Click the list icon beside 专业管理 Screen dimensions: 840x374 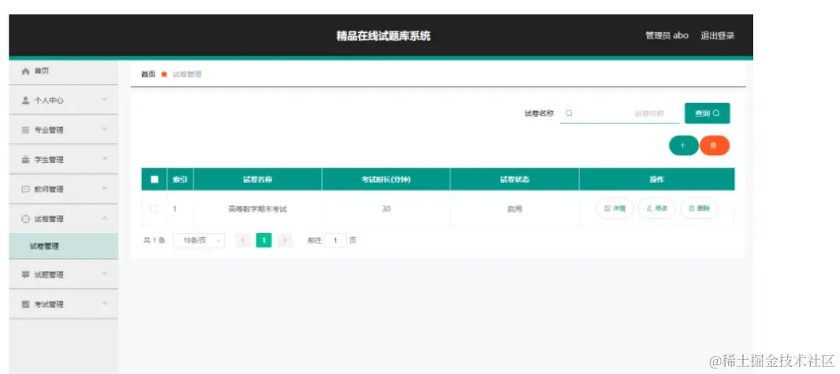pos(25,130)
